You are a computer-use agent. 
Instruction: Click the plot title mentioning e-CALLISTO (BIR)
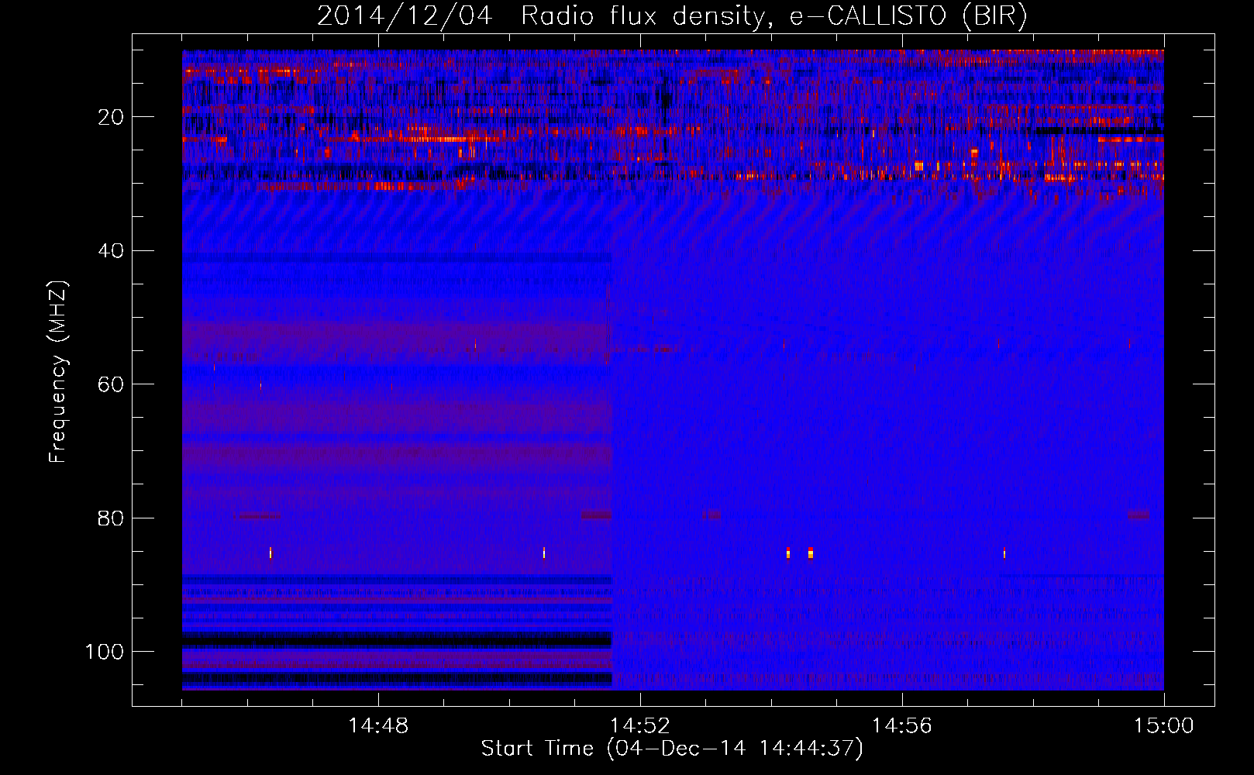click(672, 16)
